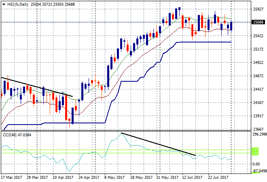Click the green 130 CCI level label
This screenshot has width=267, height=182.
tap(255, 150)
